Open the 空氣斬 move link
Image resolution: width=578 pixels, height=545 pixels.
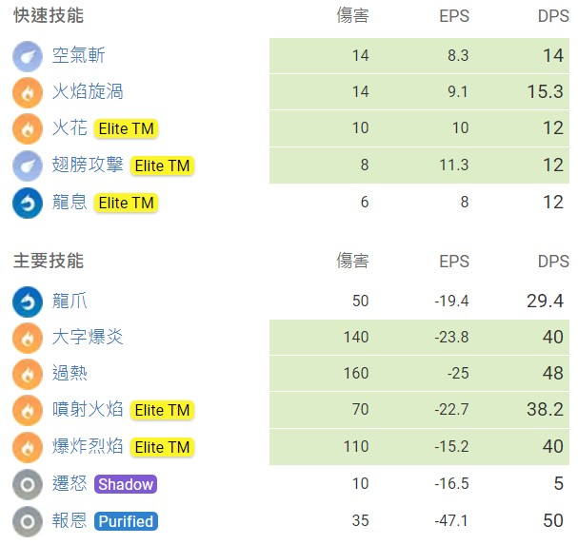click(78, 56)
